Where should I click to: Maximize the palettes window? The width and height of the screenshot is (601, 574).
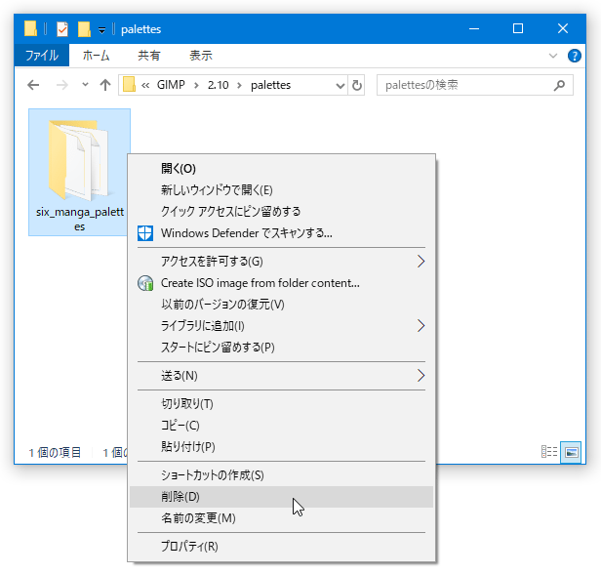click(518, 28)
